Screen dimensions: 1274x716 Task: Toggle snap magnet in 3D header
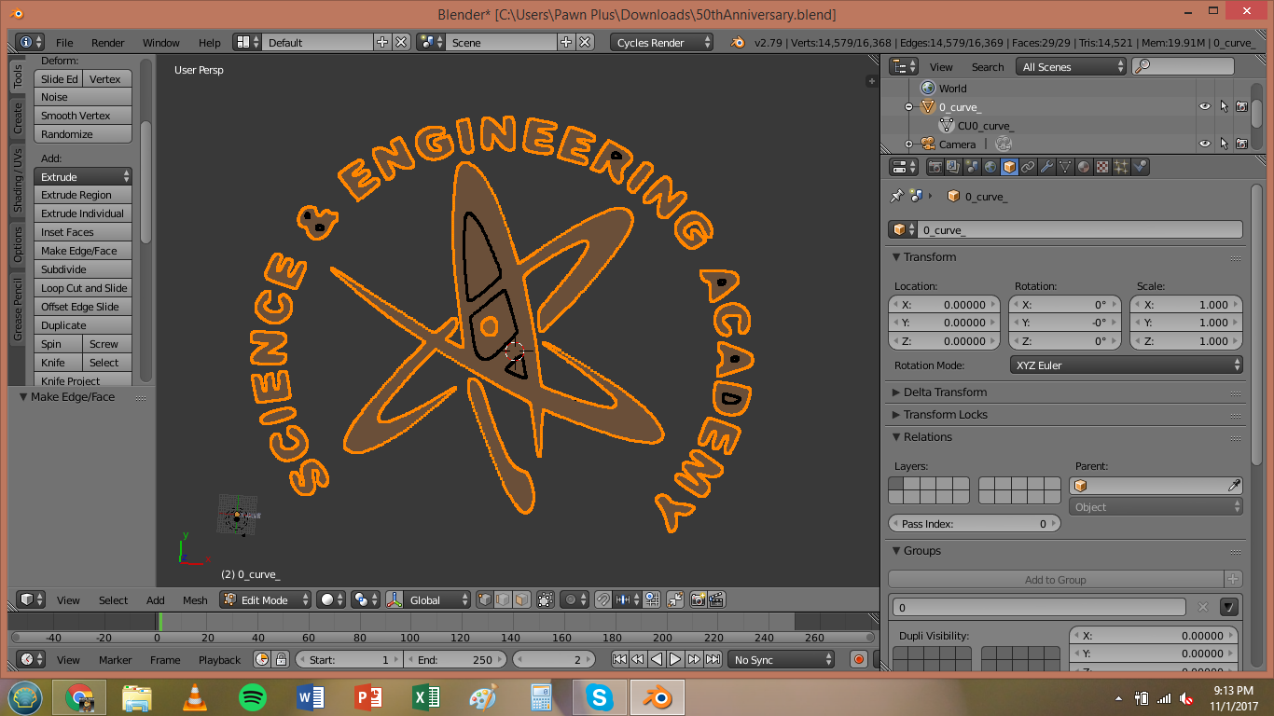[x=602, y=599]
